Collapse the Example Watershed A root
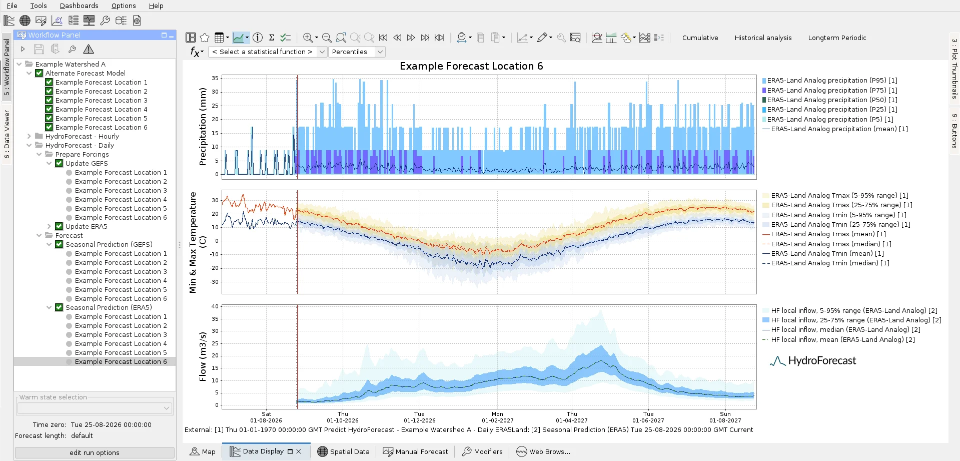This screenshot has height=461, width=960. (19, 64)
